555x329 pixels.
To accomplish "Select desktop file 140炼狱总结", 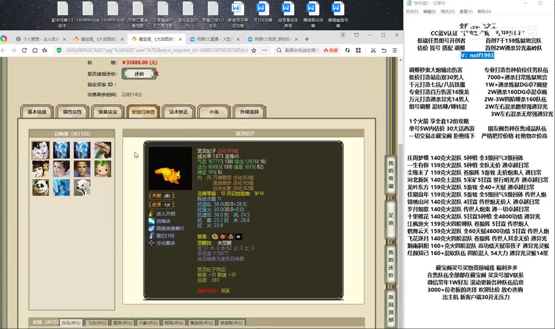I will (x=87, y=12).
